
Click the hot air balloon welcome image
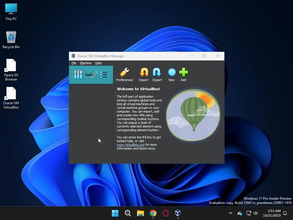[x=193, y=115]
